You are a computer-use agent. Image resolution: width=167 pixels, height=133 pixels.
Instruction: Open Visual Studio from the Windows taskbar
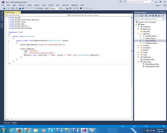coord(85,130)
